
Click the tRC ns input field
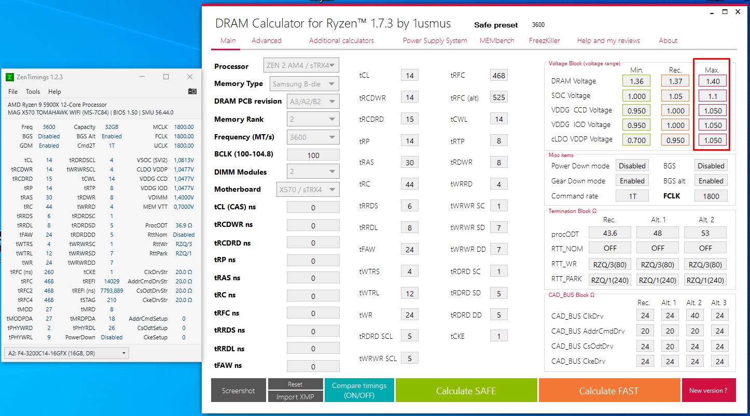pyautogui.click(x=313, y=296)
